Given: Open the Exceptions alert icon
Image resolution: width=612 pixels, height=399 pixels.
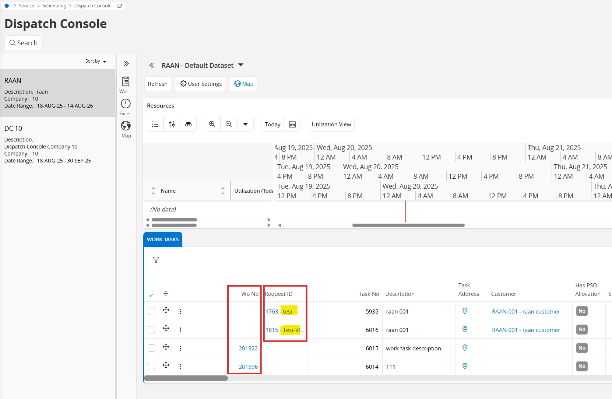Looking at the screenshot, I should [x=126, y=104].
